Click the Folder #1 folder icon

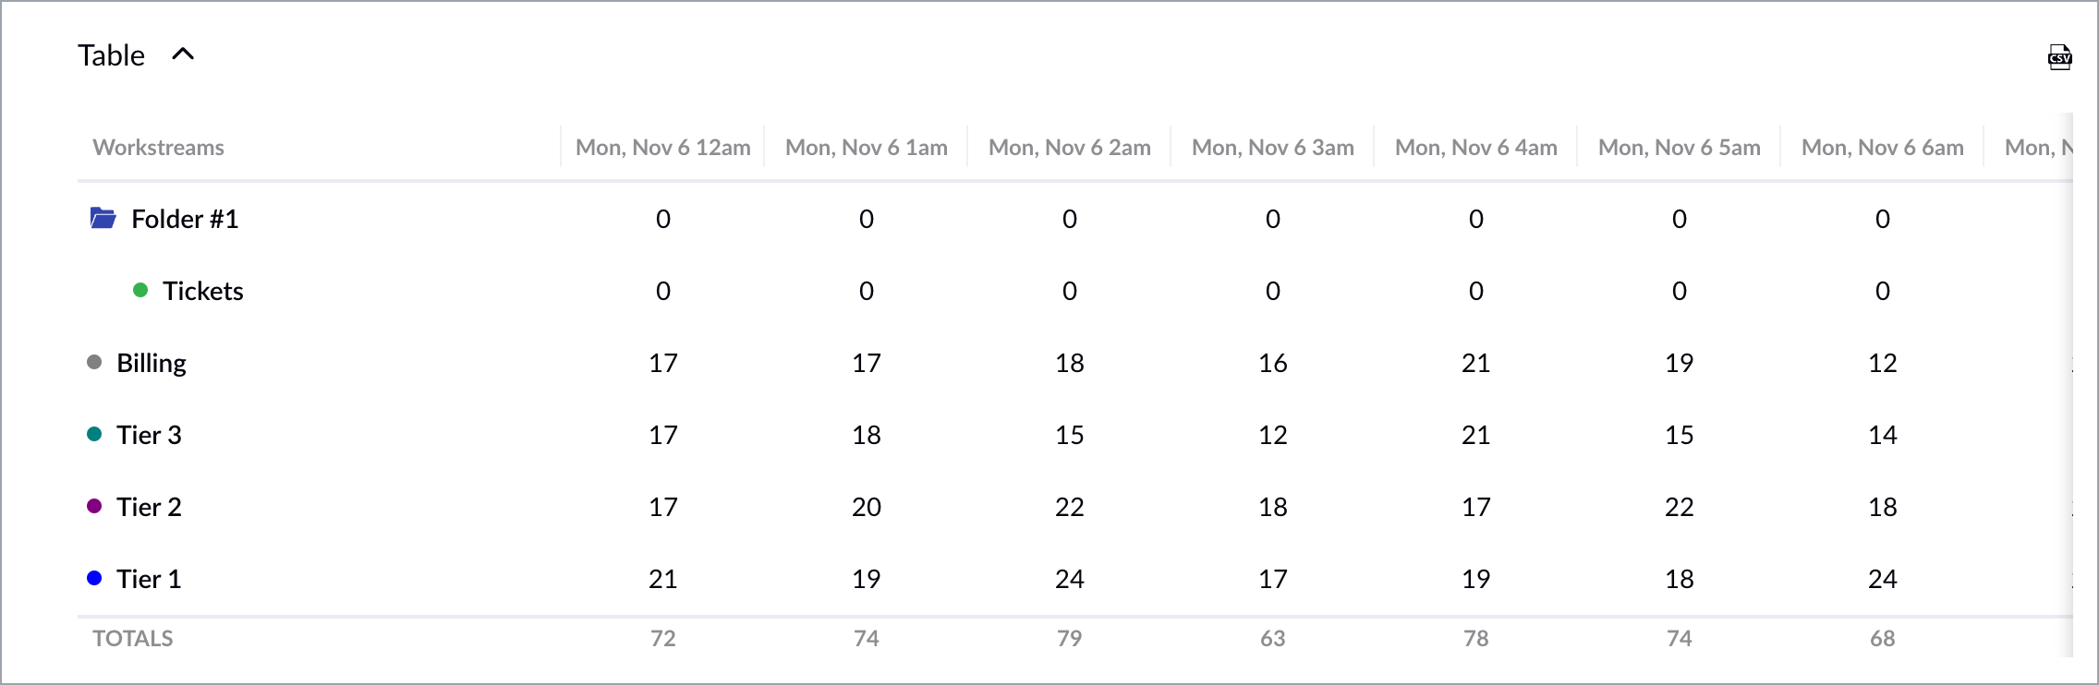(x=103, y=218)
